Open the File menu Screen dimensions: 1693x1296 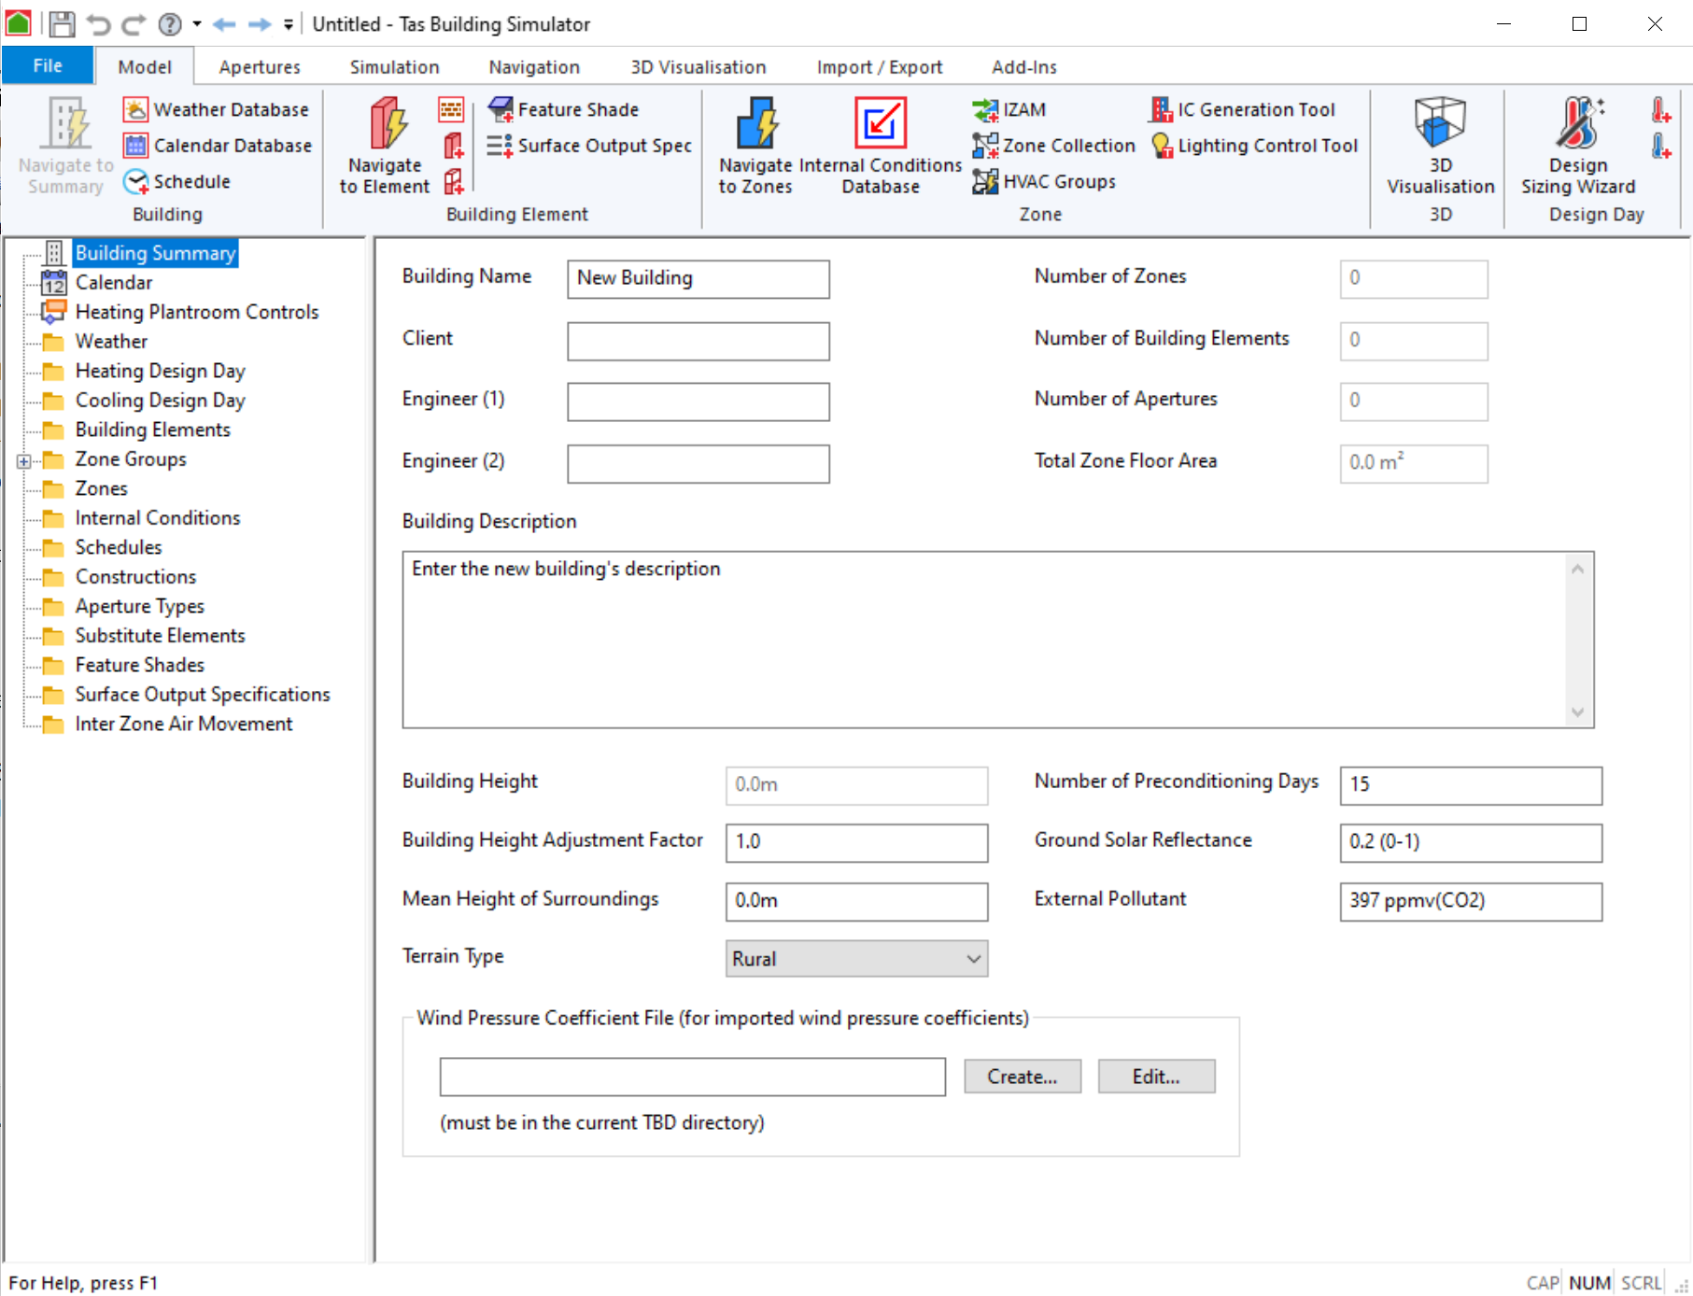click(x=48, y=65)
